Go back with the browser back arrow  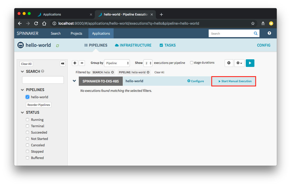[20, 23]
